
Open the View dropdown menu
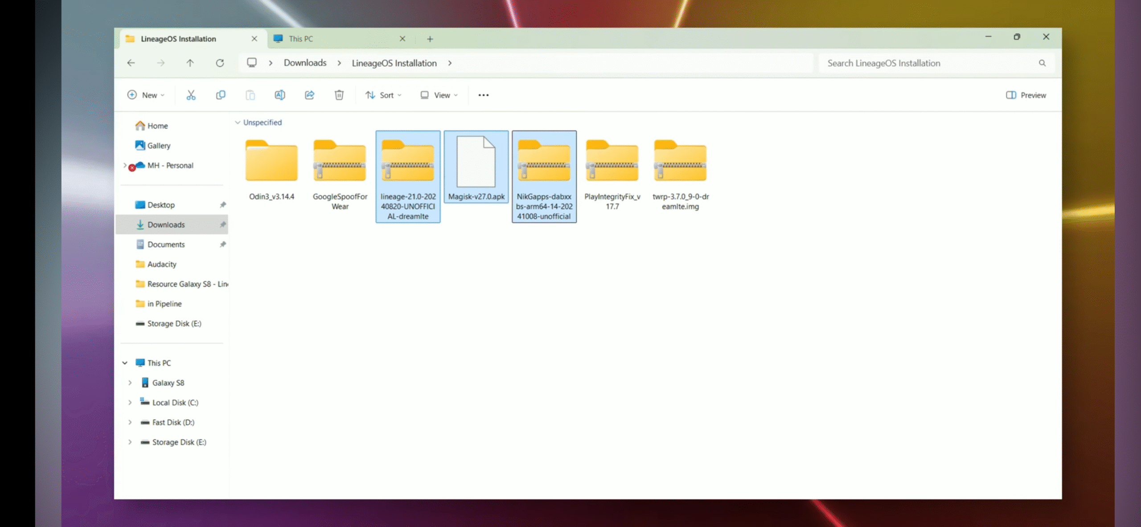[x=439, y=95]
